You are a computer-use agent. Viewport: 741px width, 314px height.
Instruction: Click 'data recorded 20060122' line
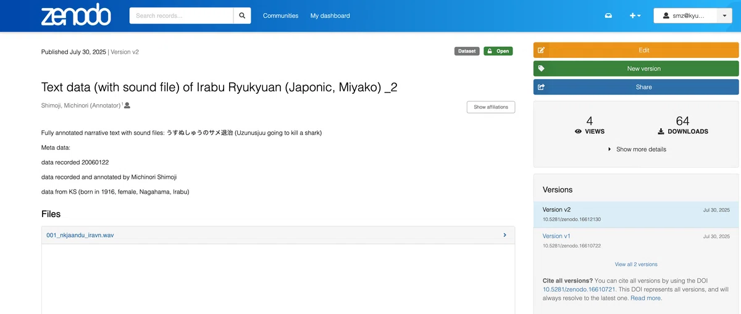75,162
